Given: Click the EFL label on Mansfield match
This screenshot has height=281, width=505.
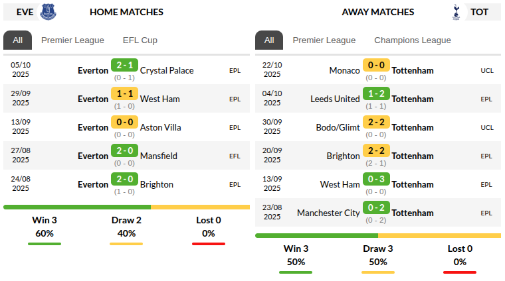Looking at the screenshot, I should pos(235,156).
